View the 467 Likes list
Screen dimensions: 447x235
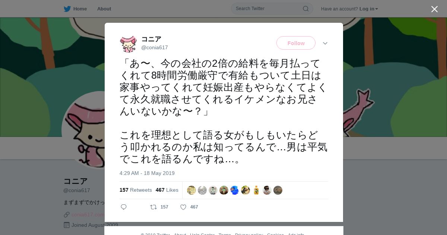(x=167, y=190)
